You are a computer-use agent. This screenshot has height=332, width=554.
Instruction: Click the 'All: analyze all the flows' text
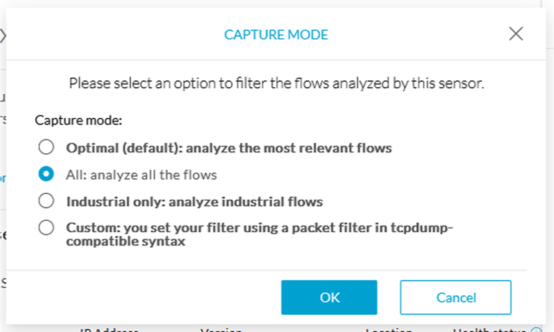141,175
